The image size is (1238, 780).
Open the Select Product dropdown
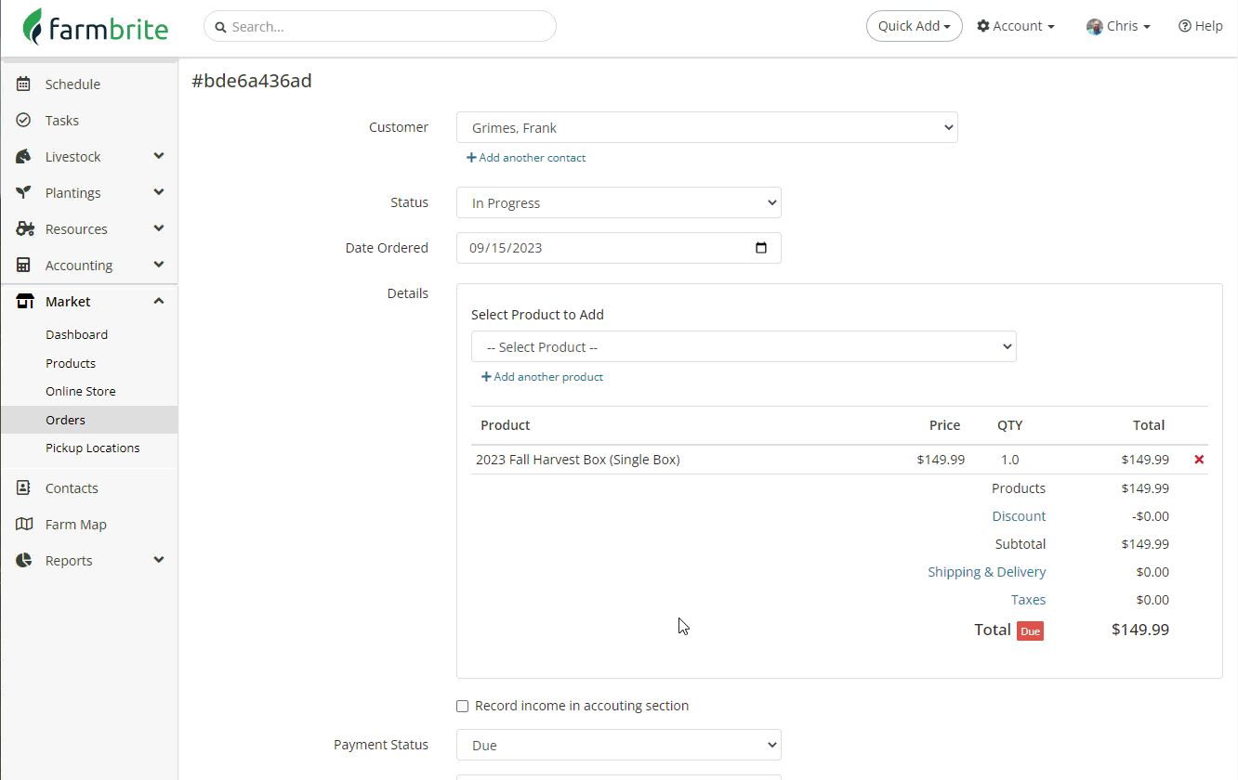[743, 347]
